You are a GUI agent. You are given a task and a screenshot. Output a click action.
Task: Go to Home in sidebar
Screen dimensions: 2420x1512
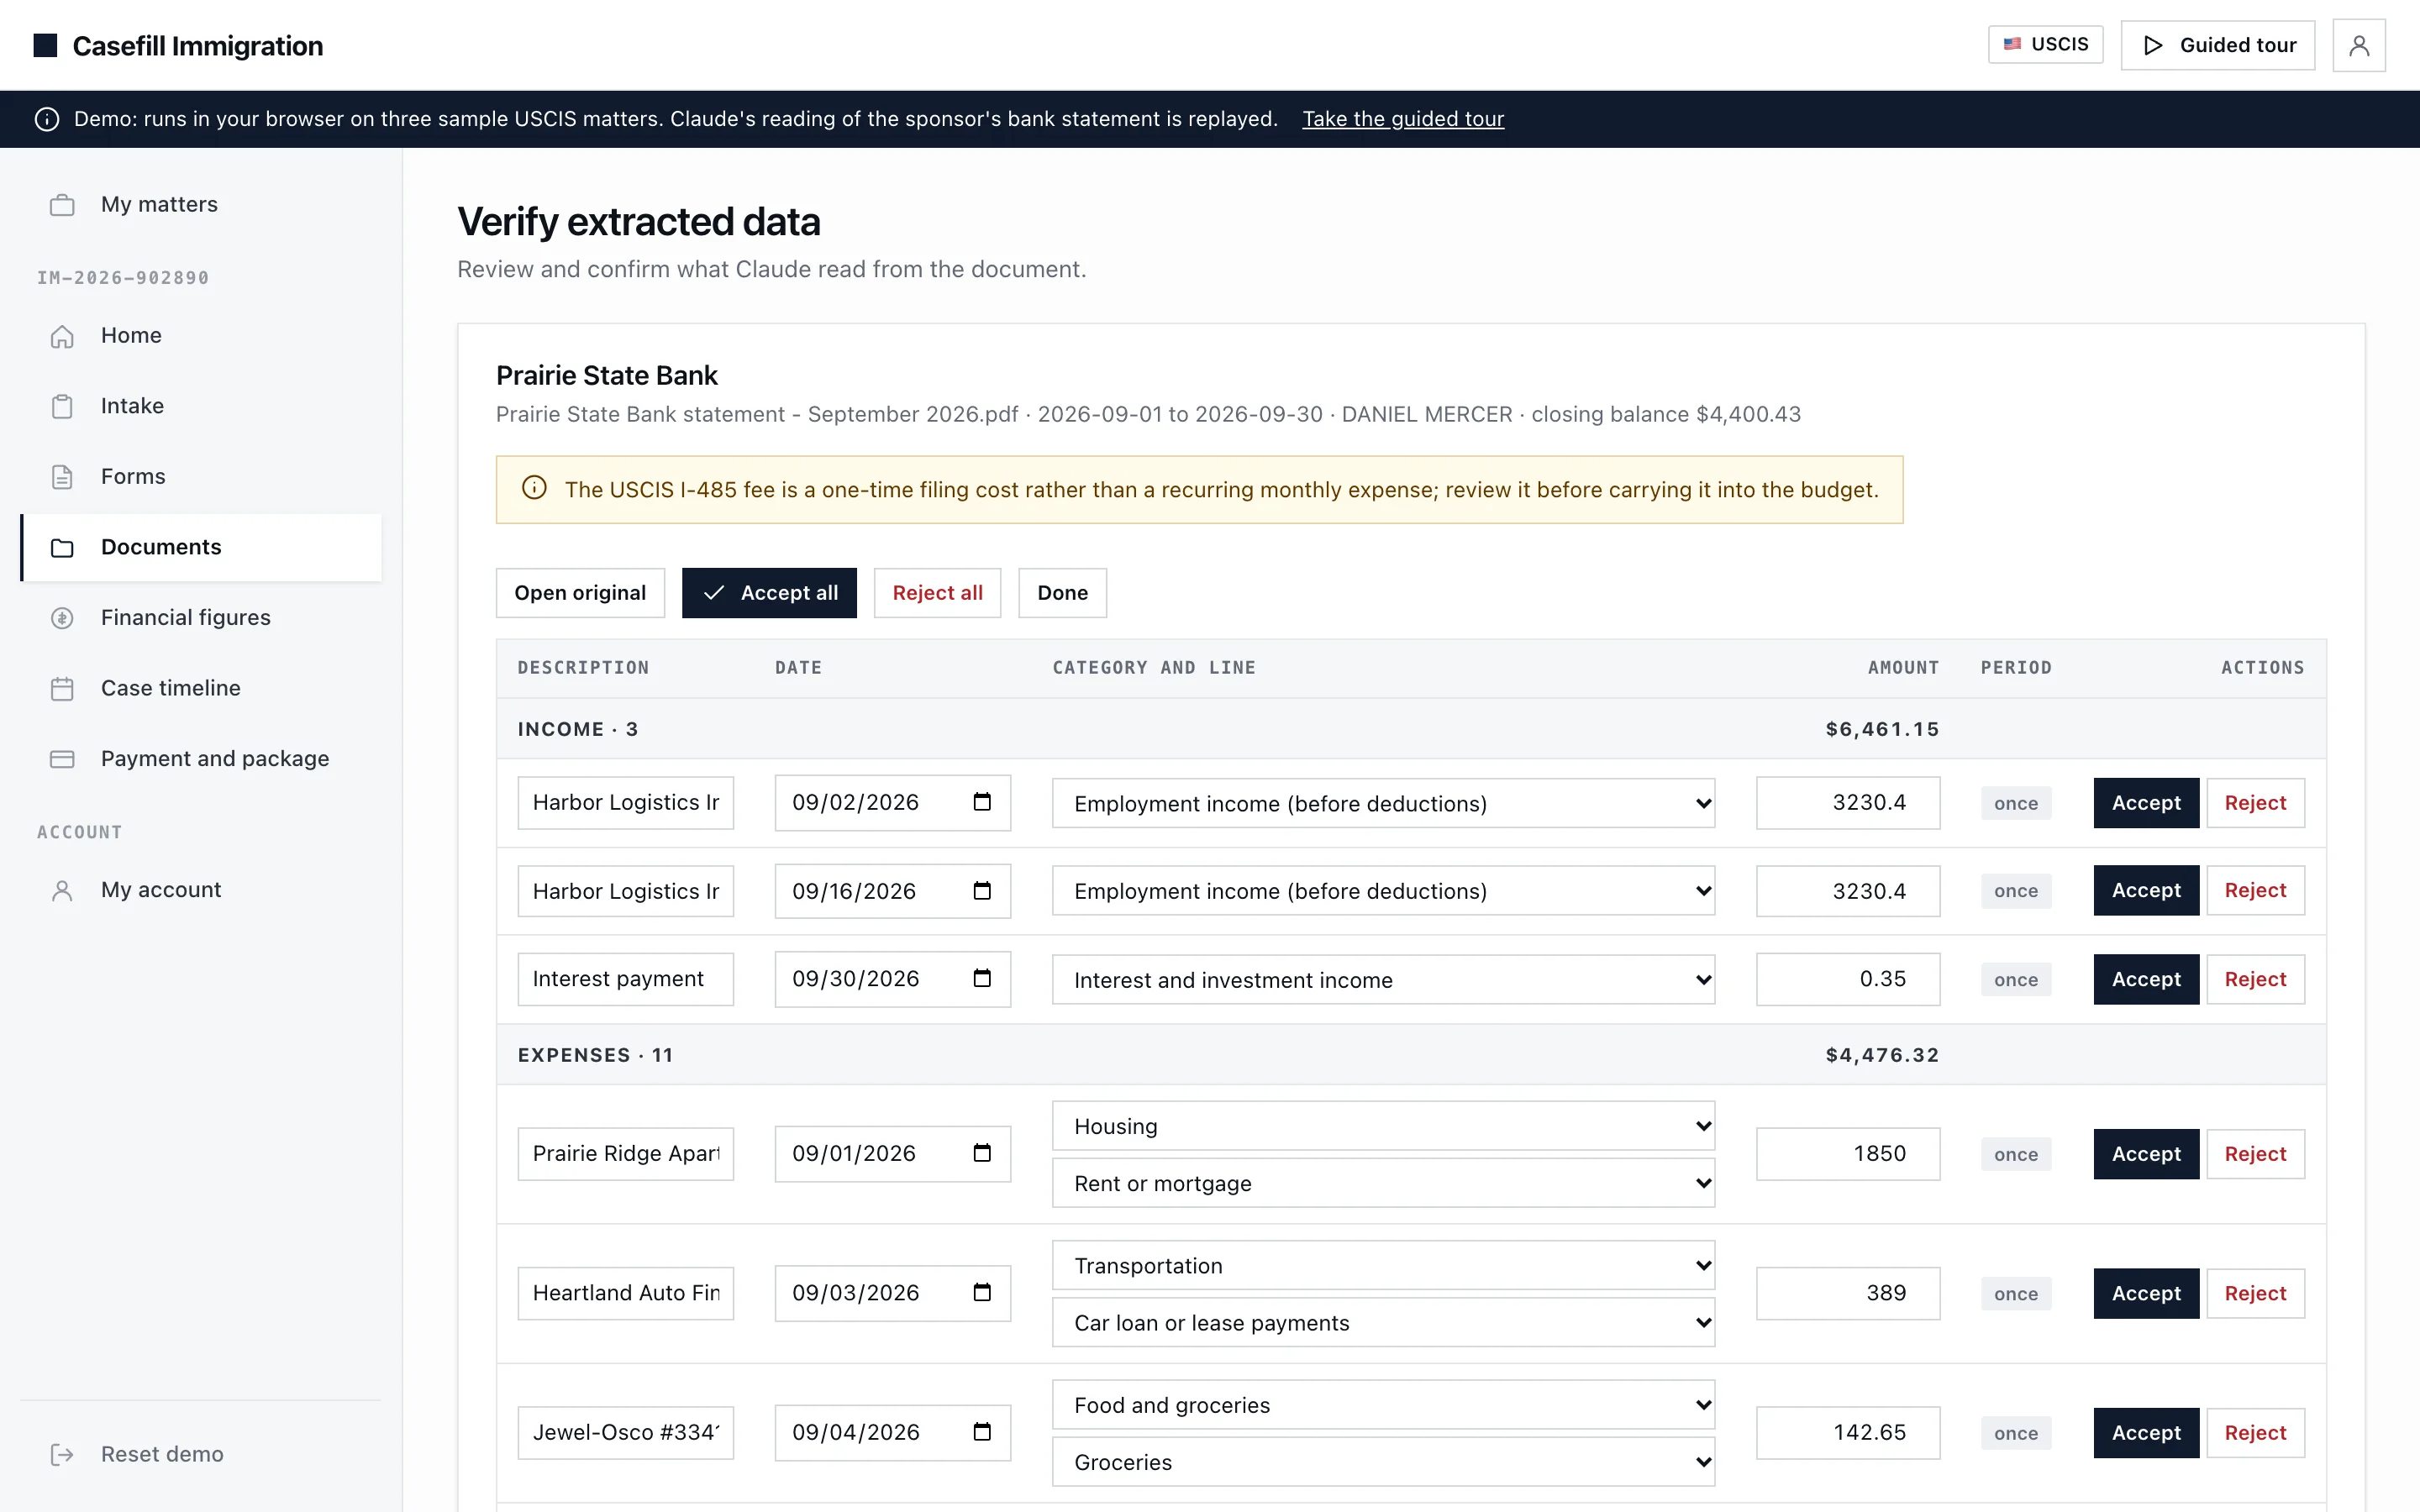point(201,335)
